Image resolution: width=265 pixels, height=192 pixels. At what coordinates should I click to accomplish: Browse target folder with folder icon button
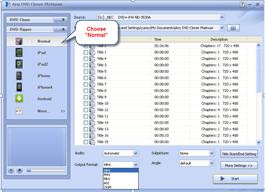pyautogui.click(x=233, y=28)
